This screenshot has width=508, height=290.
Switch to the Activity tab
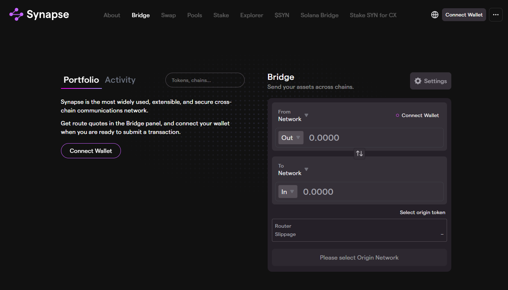[120, 80]
